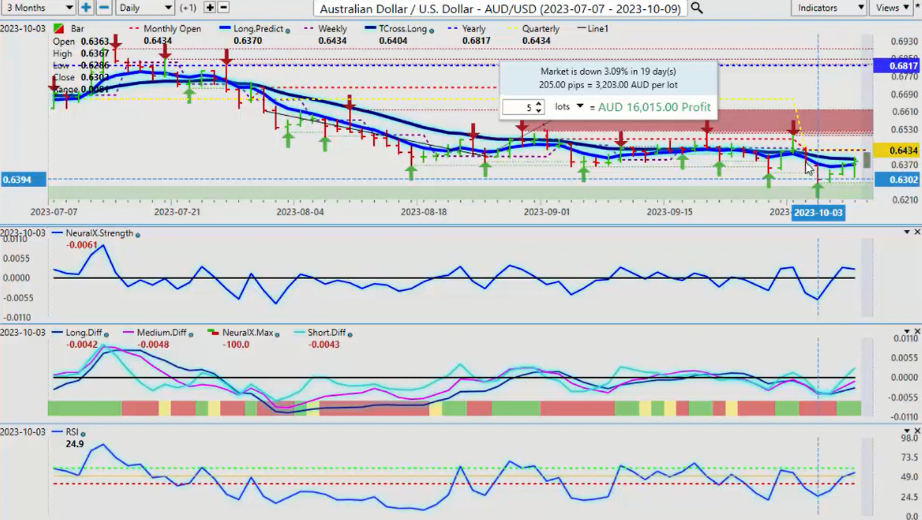This screenshot has width=922, height=520.
Task: Click the 0.6817 yearly price label
Action: (895, 66)
